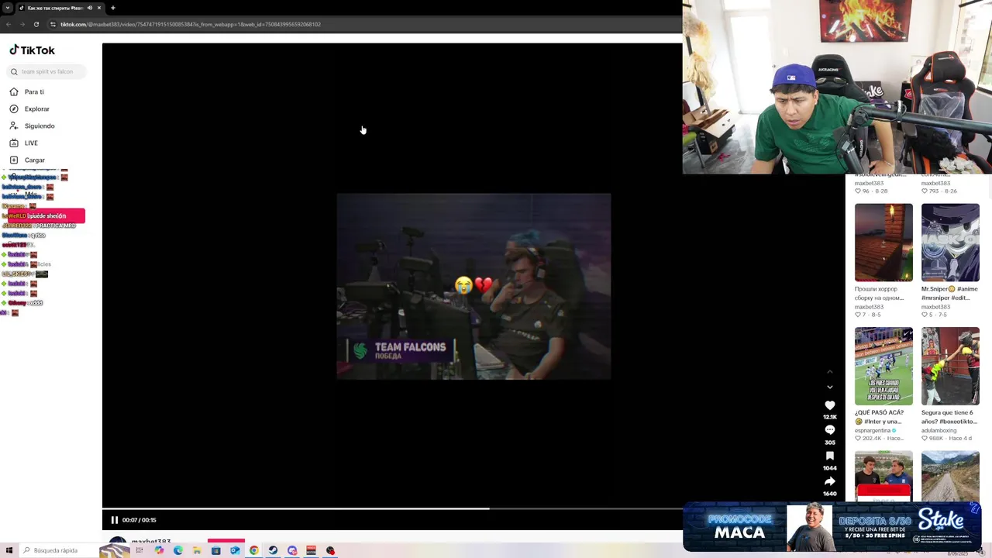Viewport: 992px width, 558px height.
Task: Open a new browser tab
Action: click(113, 8)
